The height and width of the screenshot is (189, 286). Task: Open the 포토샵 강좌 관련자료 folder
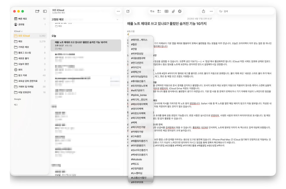click(x=30, y=81)
